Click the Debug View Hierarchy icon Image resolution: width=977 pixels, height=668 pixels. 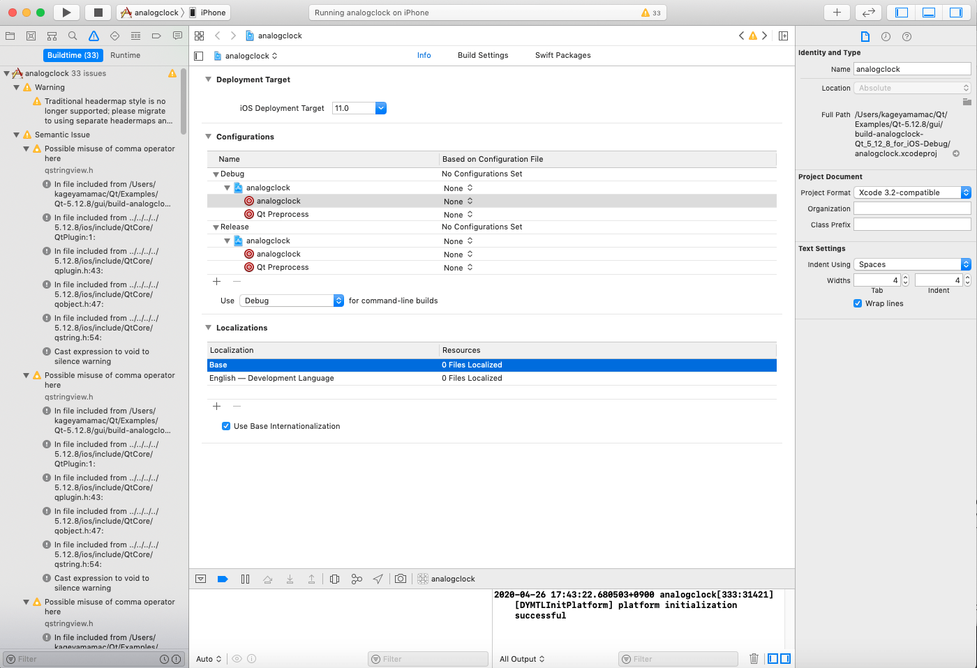(334, 579)
